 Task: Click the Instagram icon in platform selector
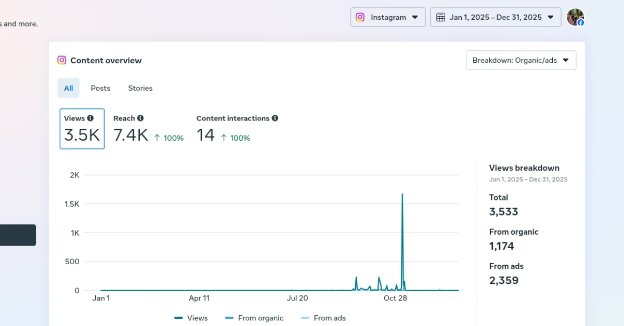(x=360, y=17)
